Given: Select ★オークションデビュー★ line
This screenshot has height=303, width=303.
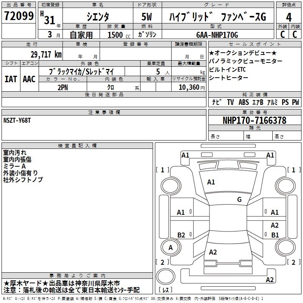Looking at the screenshot, I should click(243, 53).
